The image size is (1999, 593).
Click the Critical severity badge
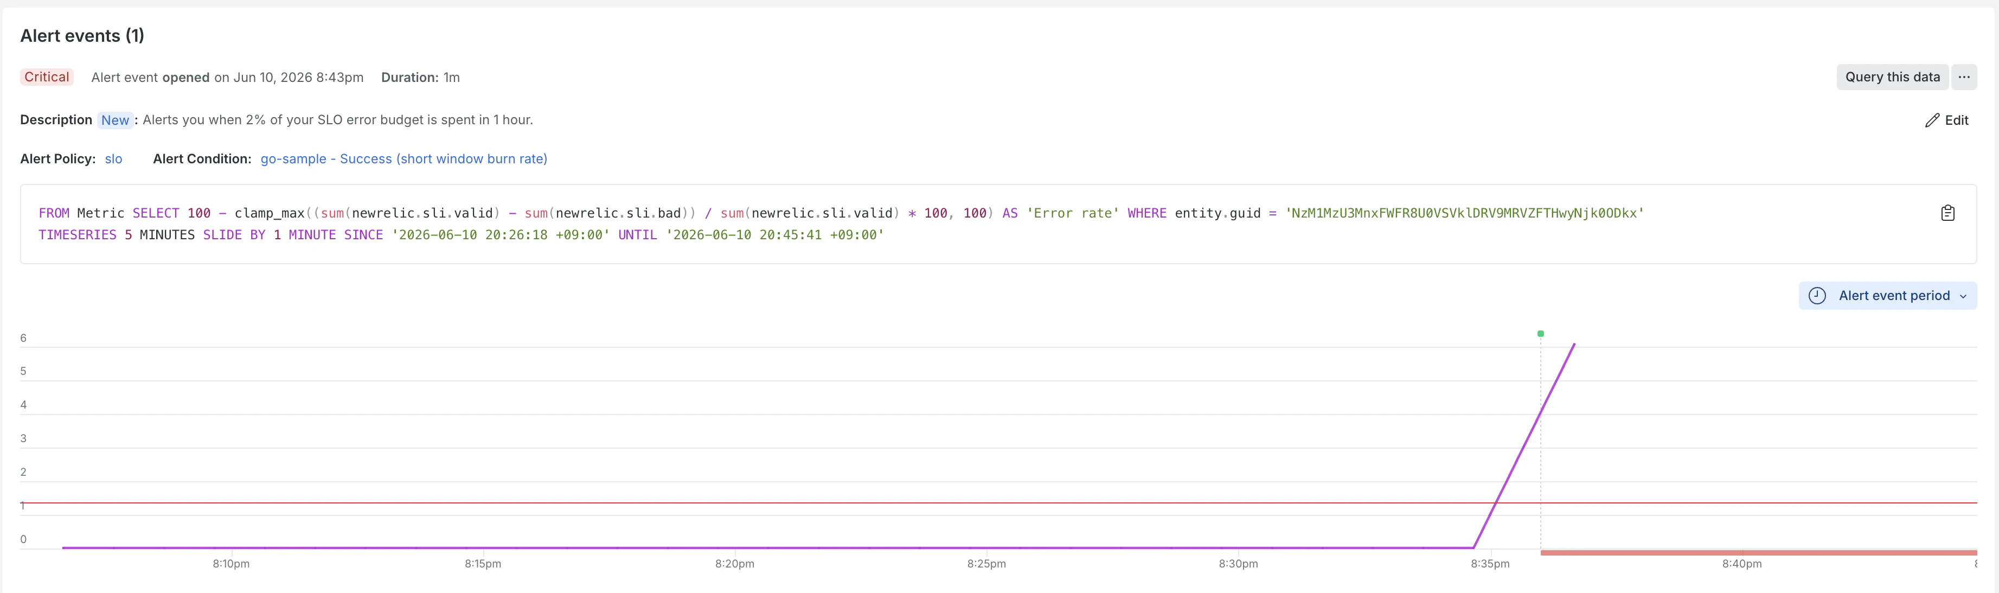tap(47, 77)
